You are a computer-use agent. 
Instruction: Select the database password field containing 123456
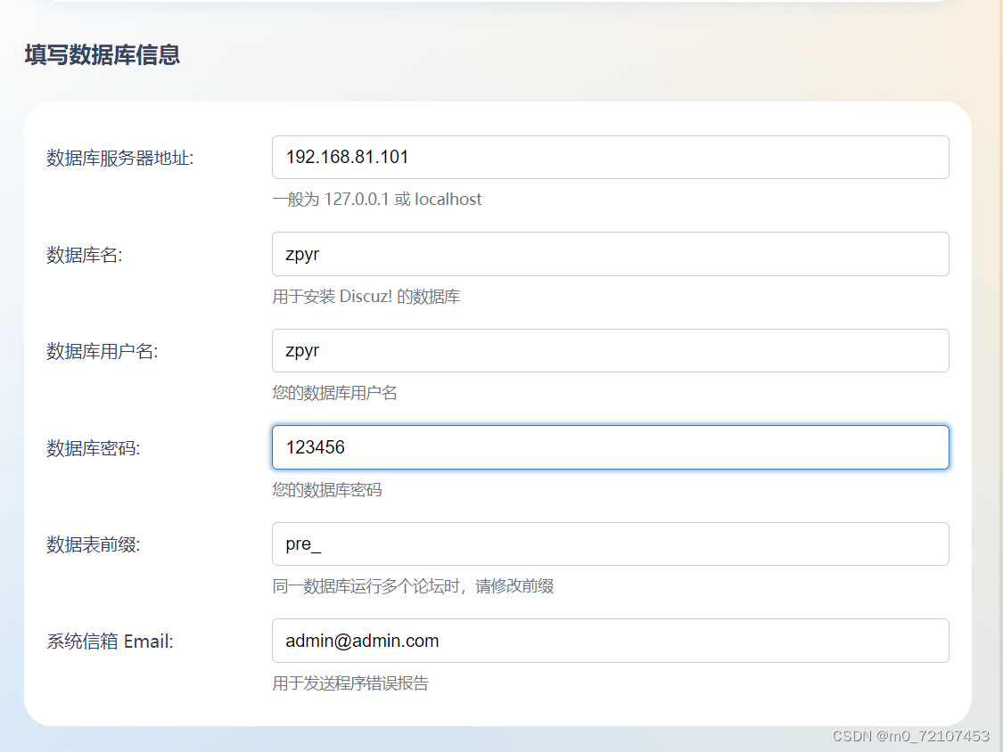[x=610, y=447]
